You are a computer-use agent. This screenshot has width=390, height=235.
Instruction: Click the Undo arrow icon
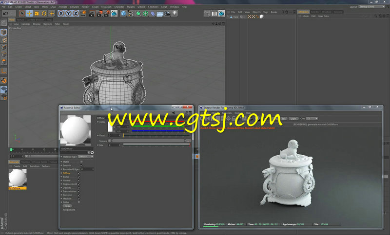5,14
